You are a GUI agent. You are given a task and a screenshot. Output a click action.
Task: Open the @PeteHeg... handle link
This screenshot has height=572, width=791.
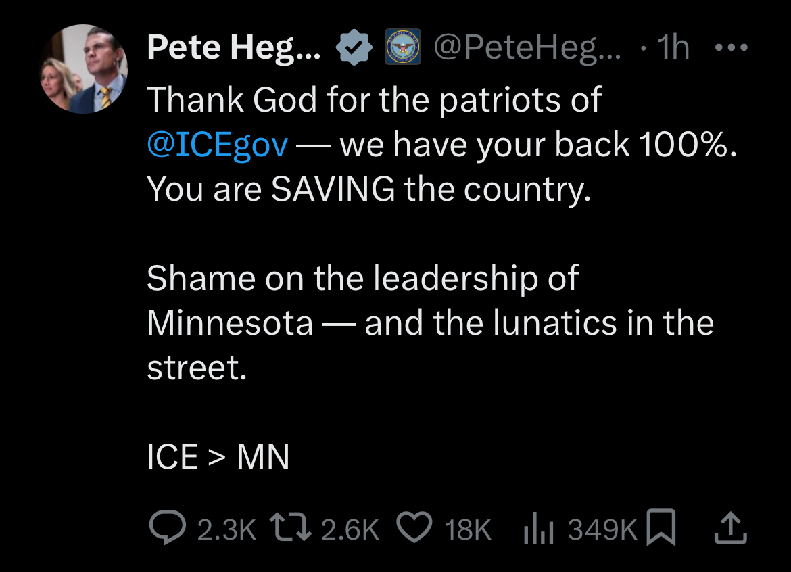[x=530, y=47]
